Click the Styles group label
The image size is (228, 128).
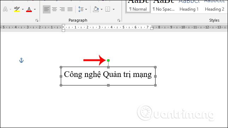214,20
